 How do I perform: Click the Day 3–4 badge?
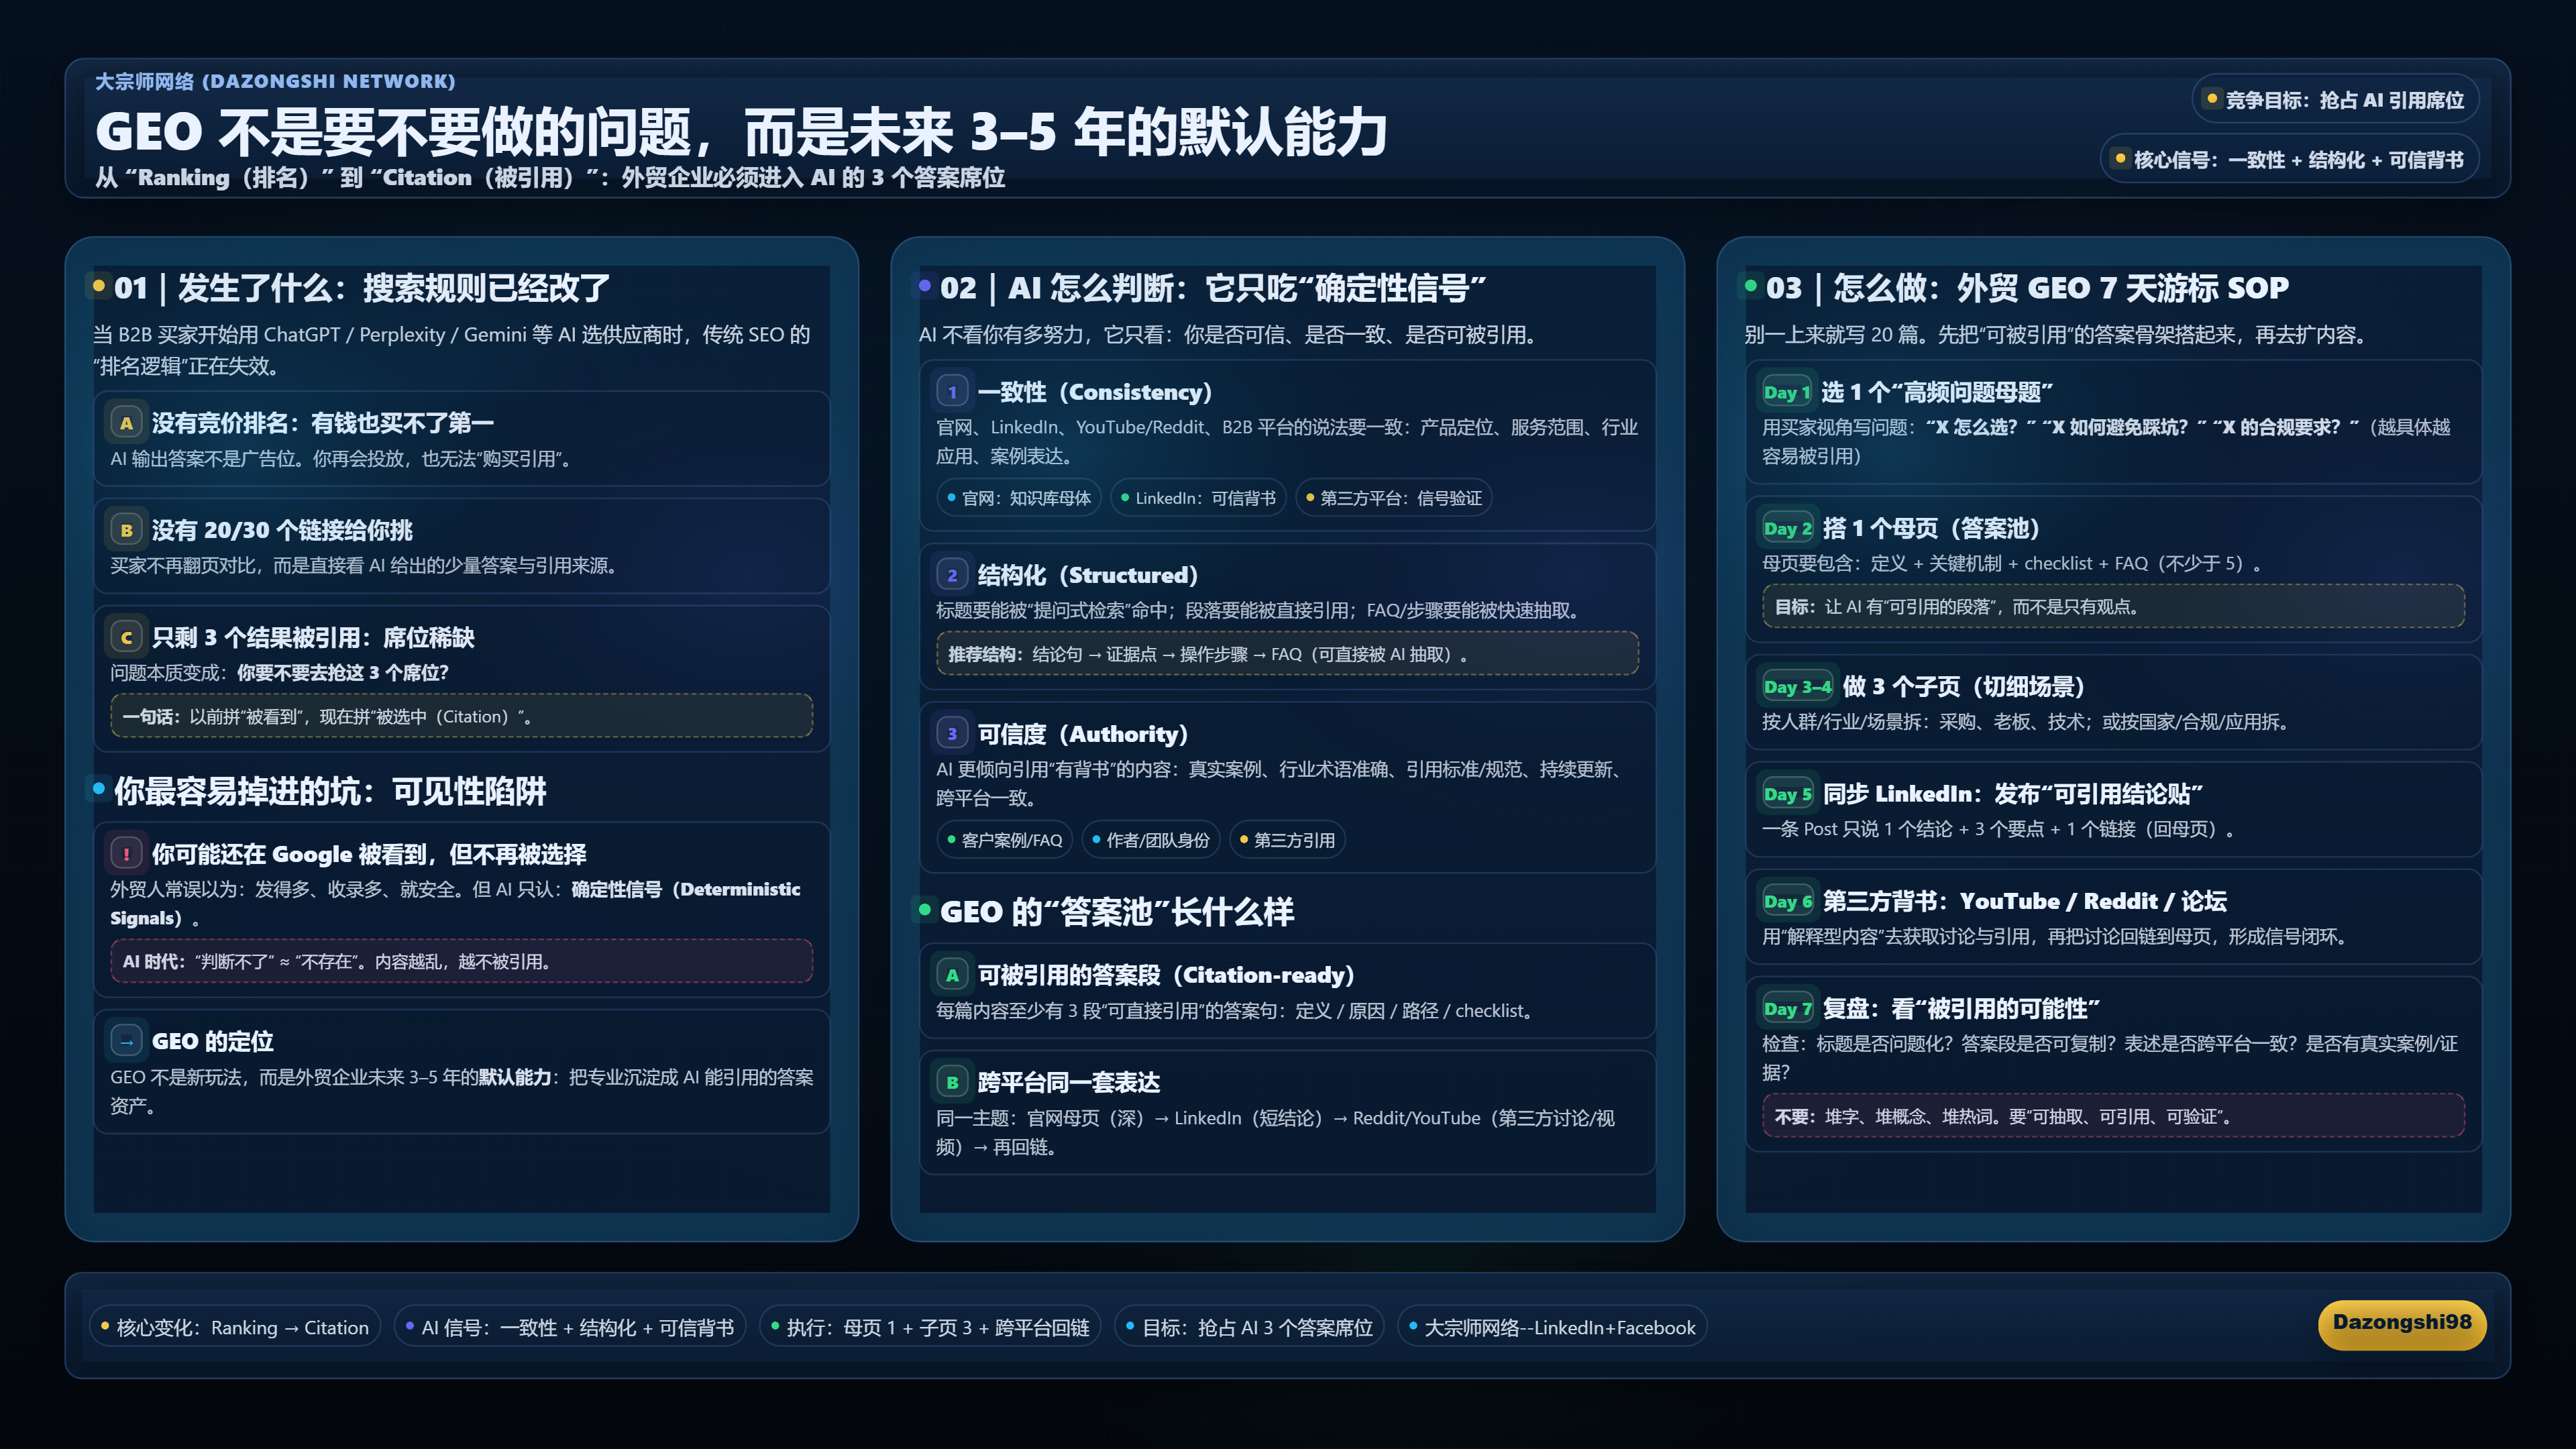(1797, 686)
